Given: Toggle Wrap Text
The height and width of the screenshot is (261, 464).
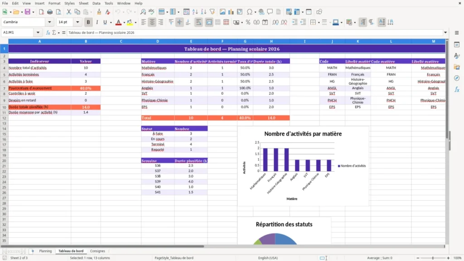Looking at the screenshot, I should [x=198, y=22].
